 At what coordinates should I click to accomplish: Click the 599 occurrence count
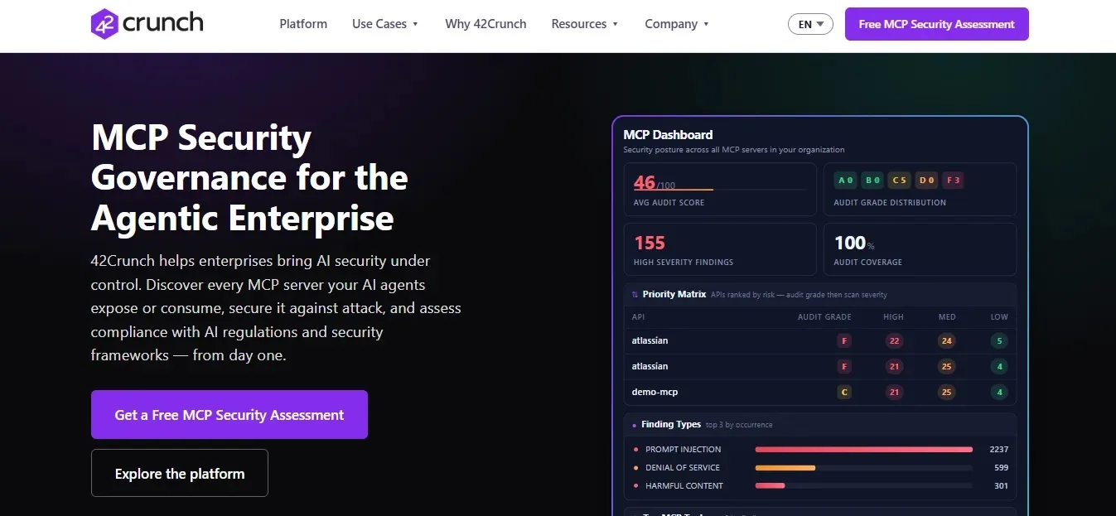(1001, 467)
